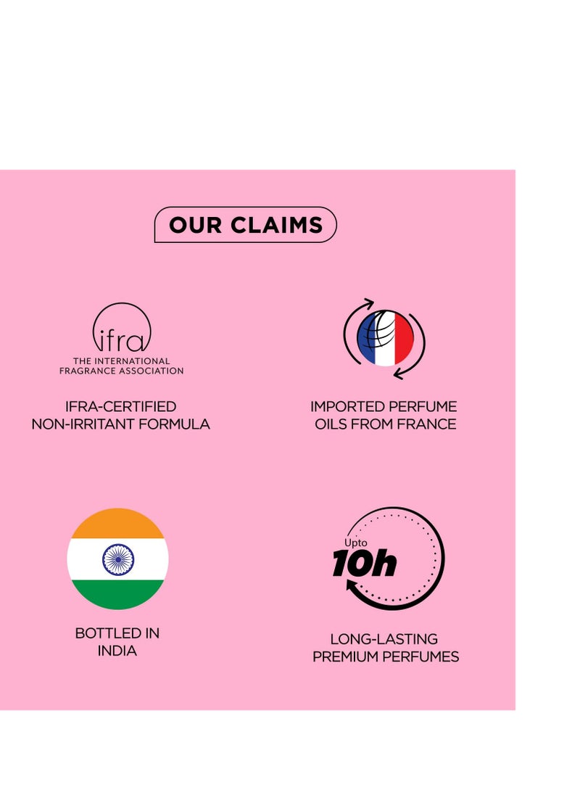Image resolution: width=580 pixels, height=795 pixels.
Task: Click the blue stripe of French flag
Action: tap(367, 338)
